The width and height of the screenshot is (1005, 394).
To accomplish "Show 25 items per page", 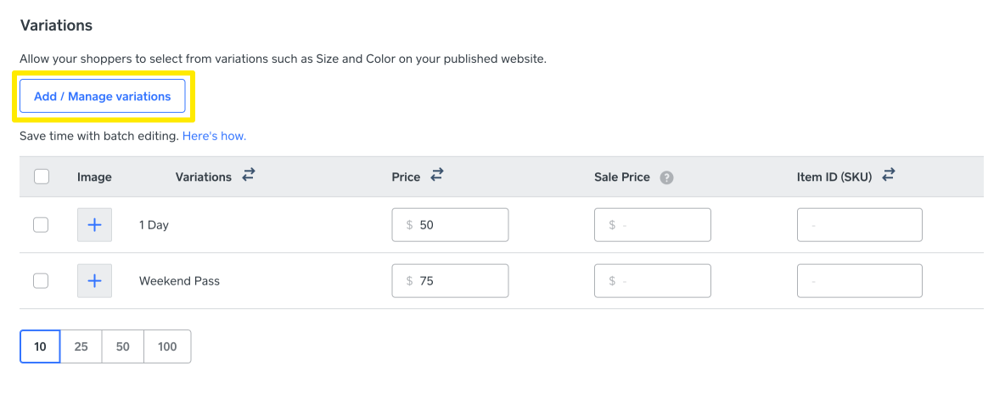I will (x=81, y=346).
